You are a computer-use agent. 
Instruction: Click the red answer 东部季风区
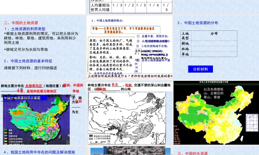click(x=34, y=86)
